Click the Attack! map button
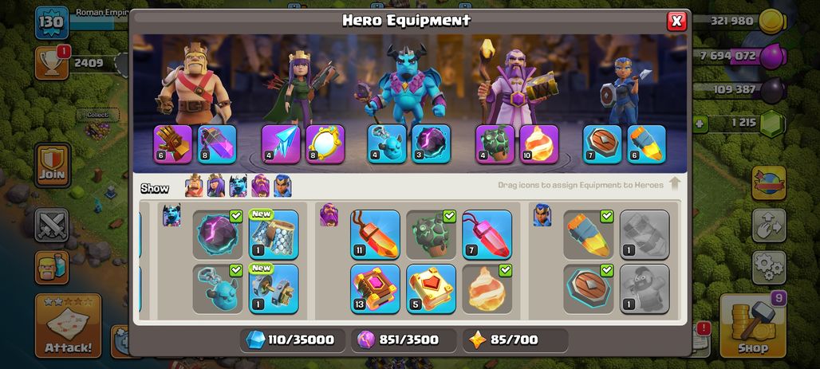The height and width of the screenshot is (369, 820). coord(68,325)
